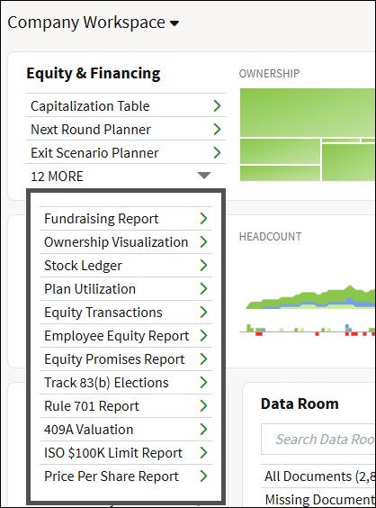Go to Track 83(b) Elections
This screenshot has width=376, height=508.
pyautogui.click(x=126, y=383)
